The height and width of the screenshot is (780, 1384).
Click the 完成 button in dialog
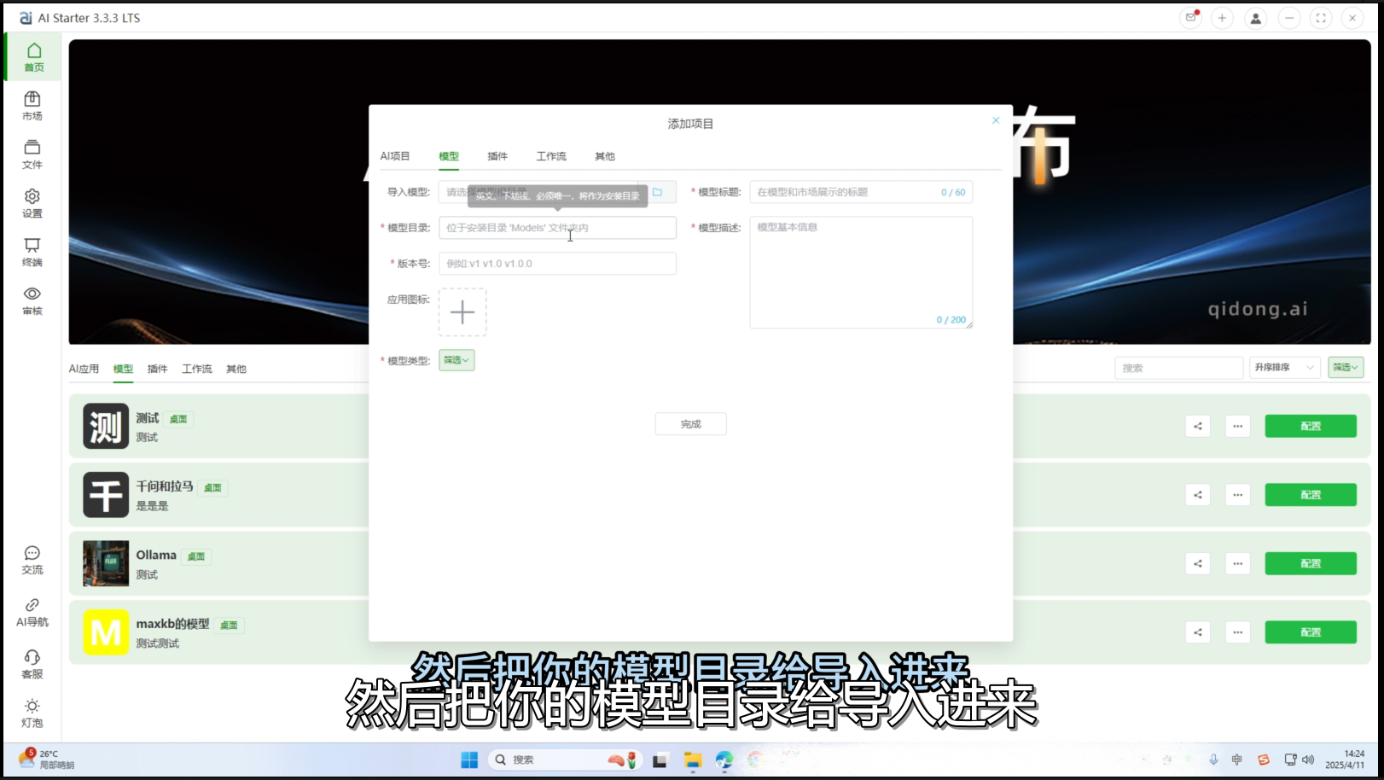click(691, 424)
